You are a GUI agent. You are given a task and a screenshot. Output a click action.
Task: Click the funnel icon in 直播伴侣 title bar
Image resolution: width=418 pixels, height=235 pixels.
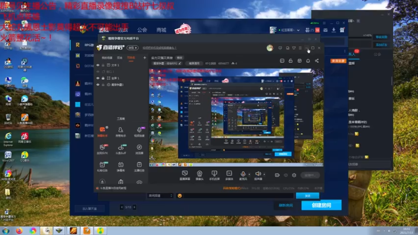coord(294,48)
